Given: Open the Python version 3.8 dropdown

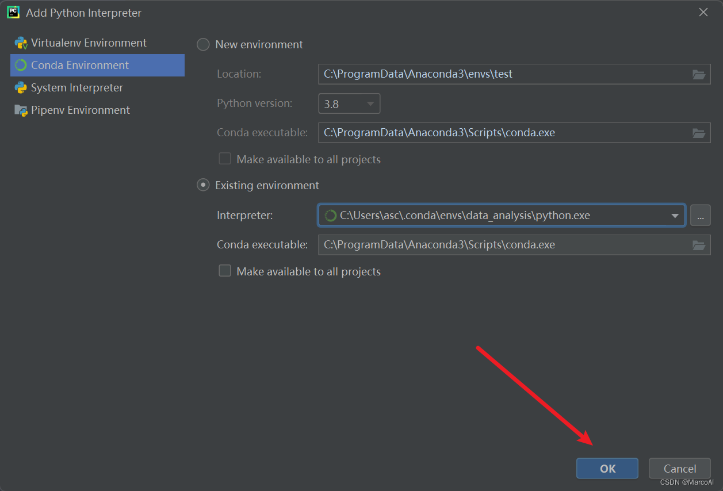Looking at the screenshot, I should point(349,103).
